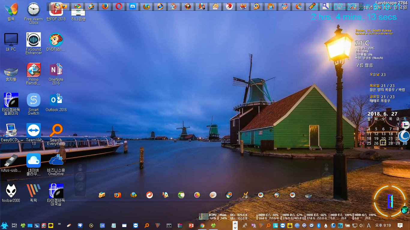Launch Primo Ramdisk shortcut
The height and width of the screenshot is (230, 410).
[34, 74]
